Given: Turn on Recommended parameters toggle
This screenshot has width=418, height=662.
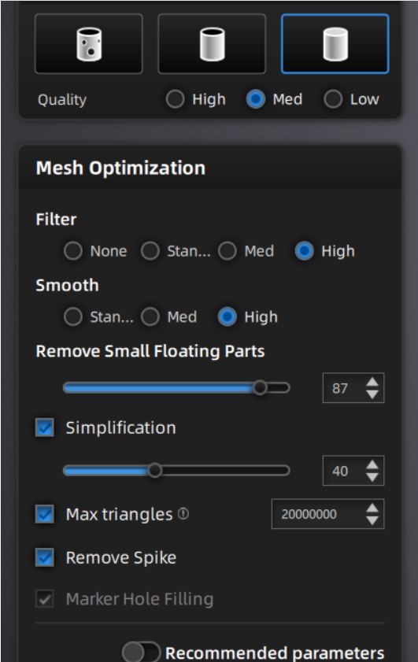Looking at the screenshot, I should pyautogui.click(x=141, y=653).
